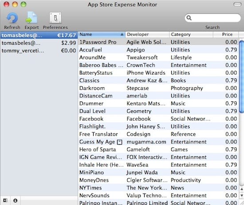Select the Hero of Sparta row
This screenshot has height=205, width=244.
[x=158, y=149]
